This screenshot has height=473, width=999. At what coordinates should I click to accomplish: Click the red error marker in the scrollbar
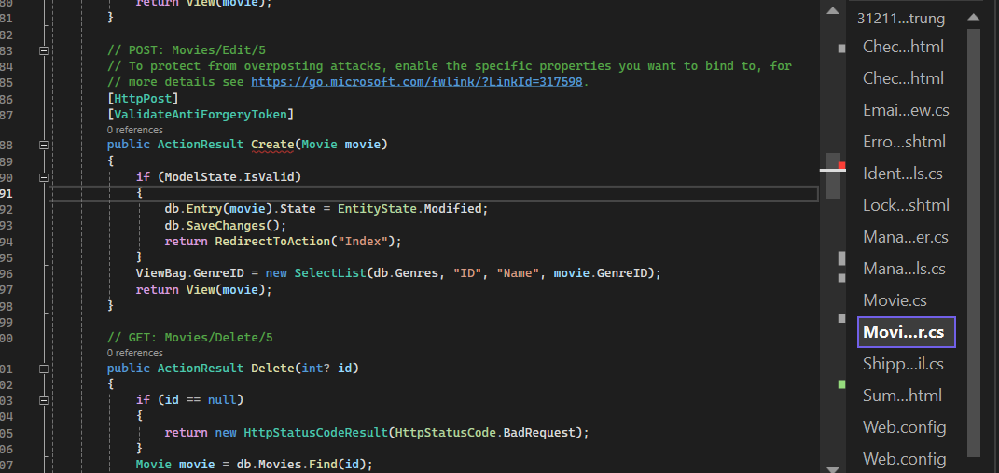[x=841, y=166]
